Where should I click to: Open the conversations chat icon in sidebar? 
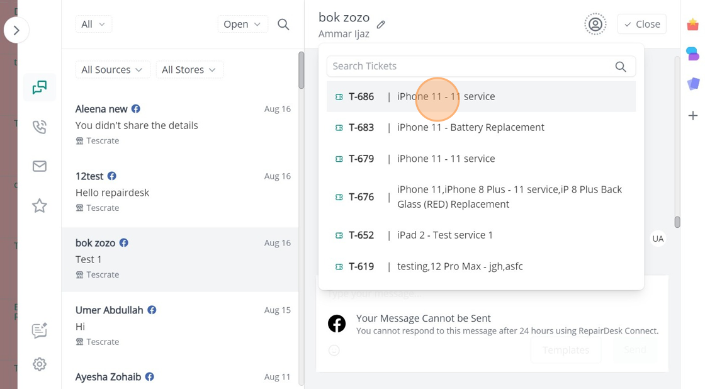[40, 87]
